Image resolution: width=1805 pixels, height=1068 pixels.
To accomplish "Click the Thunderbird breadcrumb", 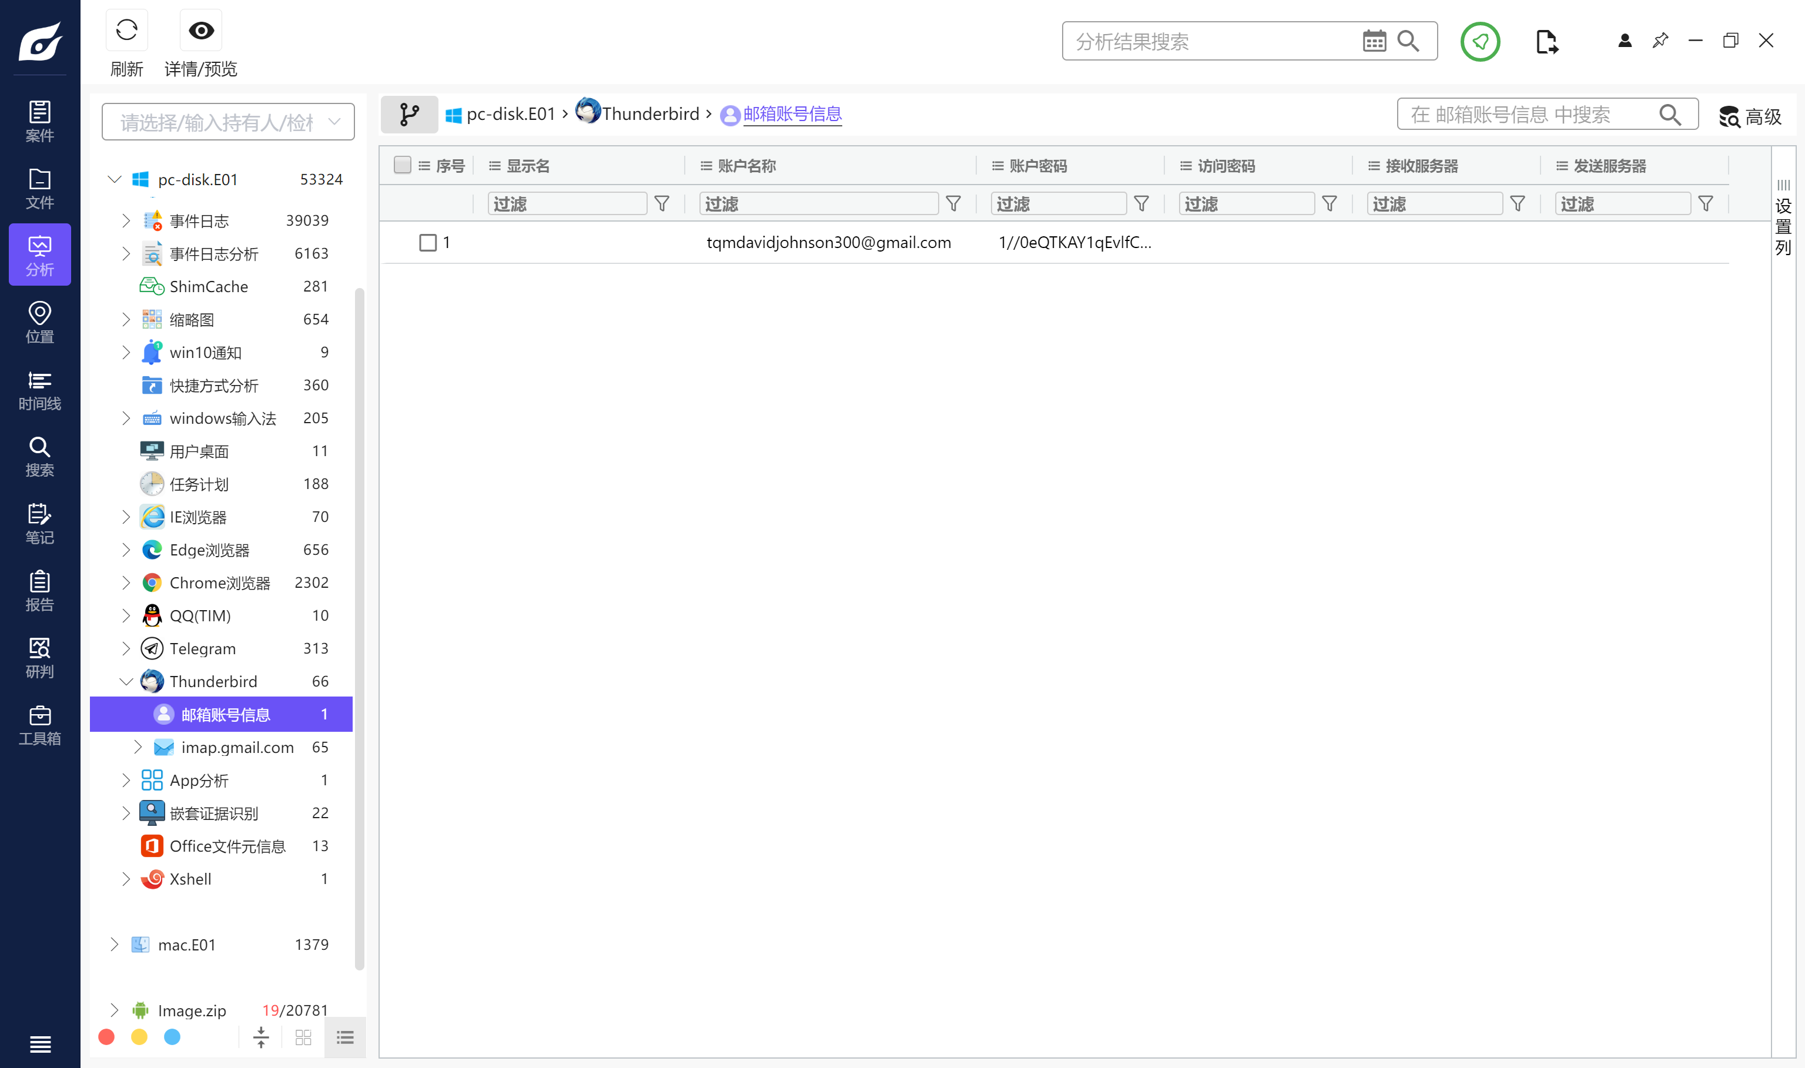I will pyautogui.click(x=637, y=113).
